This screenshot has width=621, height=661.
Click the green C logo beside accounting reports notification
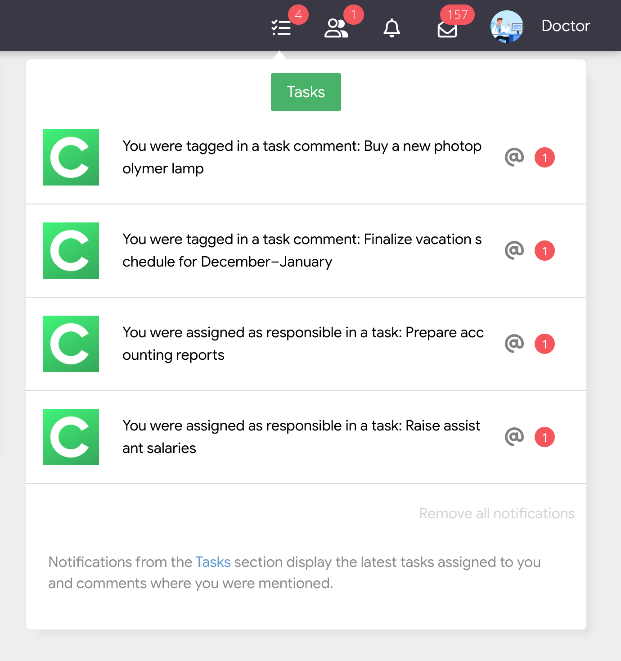71,344
